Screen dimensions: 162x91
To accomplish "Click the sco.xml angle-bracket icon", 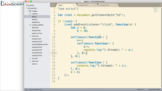I will point(30,58).
